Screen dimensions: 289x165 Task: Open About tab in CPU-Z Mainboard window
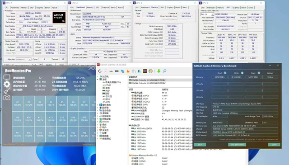[x=120, y=7]
